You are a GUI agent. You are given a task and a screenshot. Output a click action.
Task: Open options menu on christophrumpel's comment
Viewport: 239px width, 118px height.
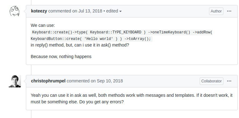tap(229, 81)
